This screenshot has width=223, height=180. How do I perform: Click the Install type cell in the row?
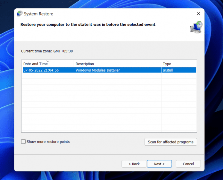[168, 70]
